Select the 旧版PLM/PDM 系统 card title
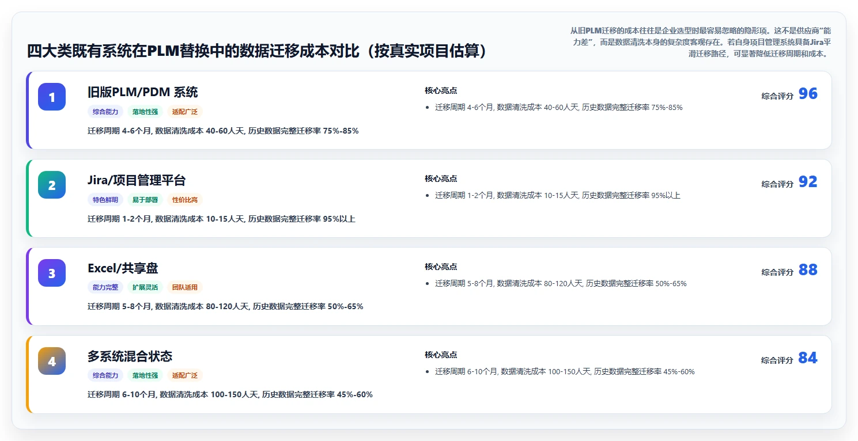858x441 pixels. coord(143,92)
